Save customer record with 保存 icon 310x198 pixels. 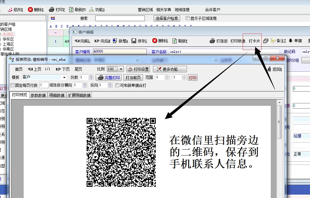(139, 41)
